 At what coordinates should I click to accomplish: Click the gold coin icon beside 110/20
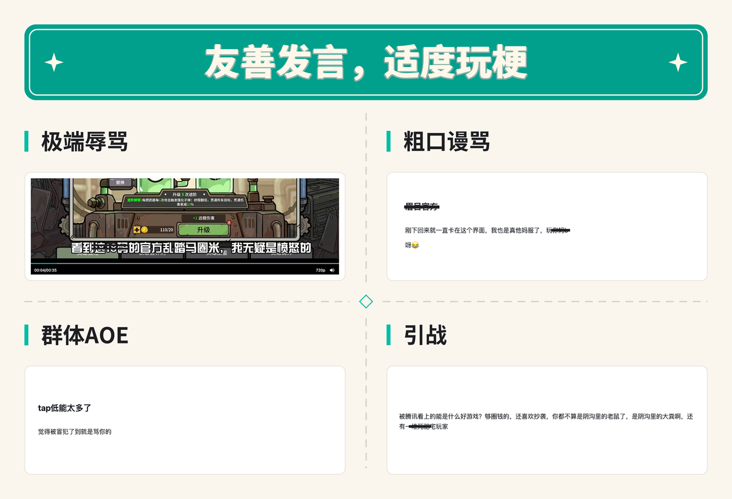click(x=144, y=230)
